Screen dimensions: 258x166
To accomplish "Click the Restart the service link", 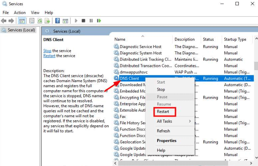I will (49, 56).
